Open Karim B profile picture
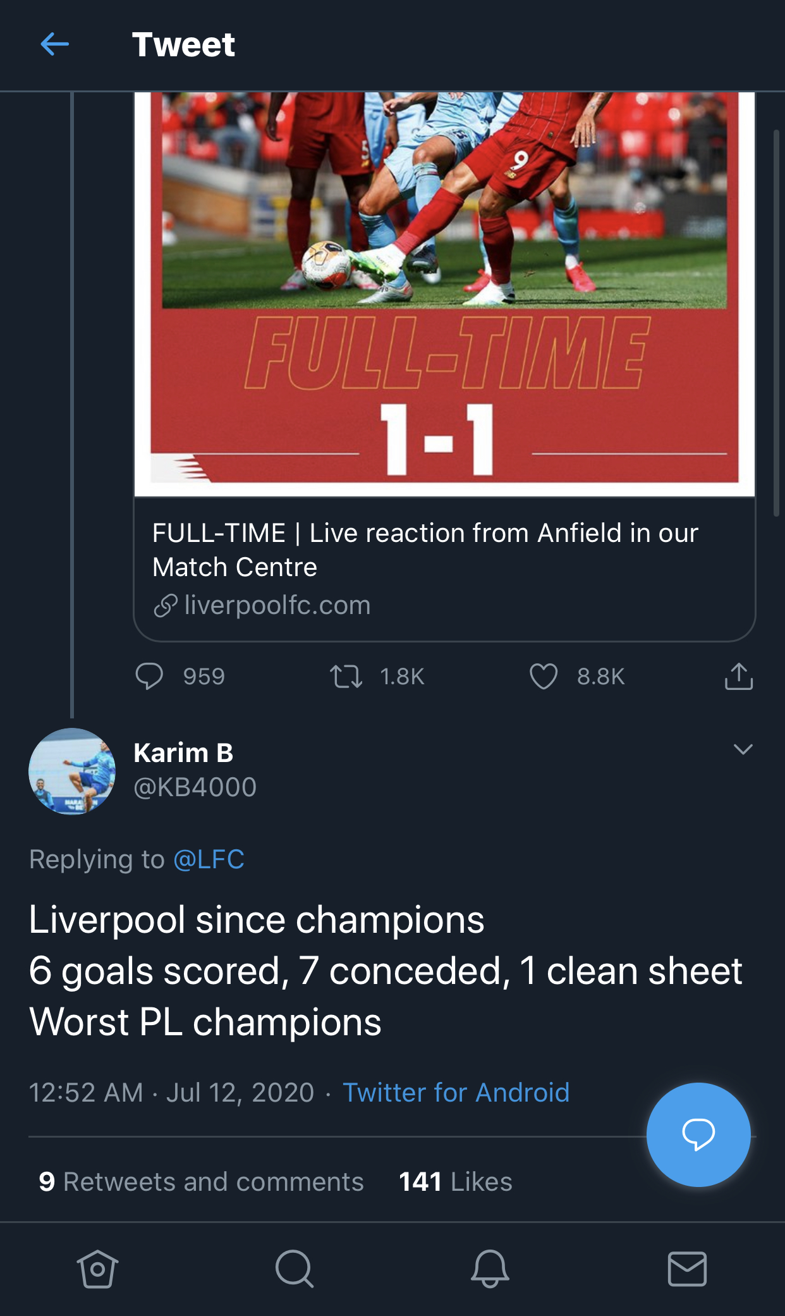The height and width of the screenshot is (1316, 785). pyautogui.click(x=72, y=771)
